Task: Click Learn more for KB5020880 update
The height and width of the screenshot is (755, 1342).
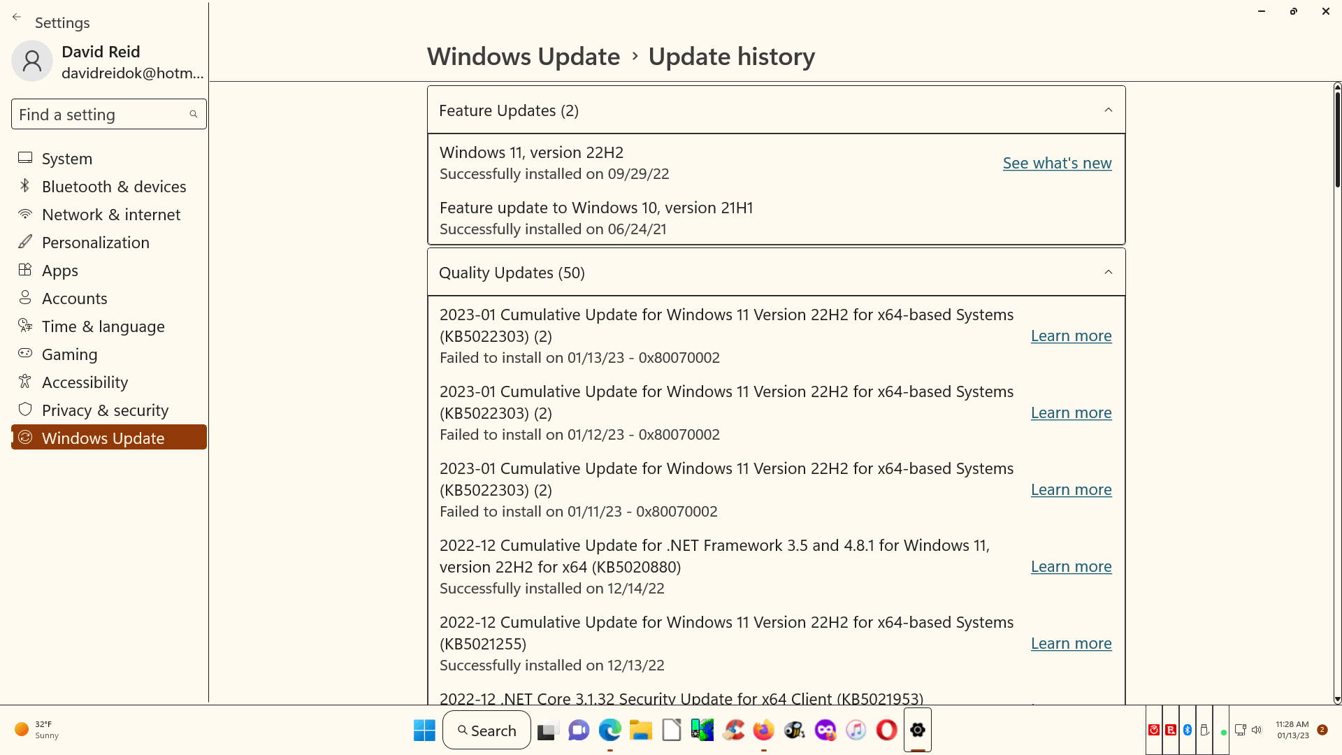Action: click(x=1071, y=567)
